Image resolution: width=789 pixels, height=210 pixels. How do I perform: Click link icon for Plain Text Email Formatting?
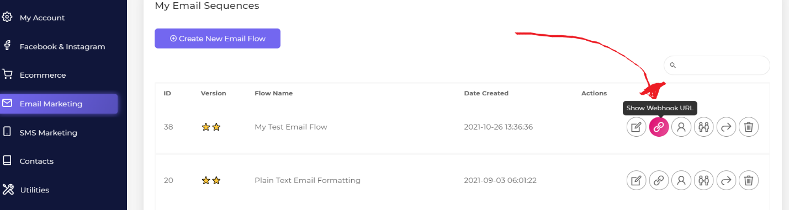(659, 180)
